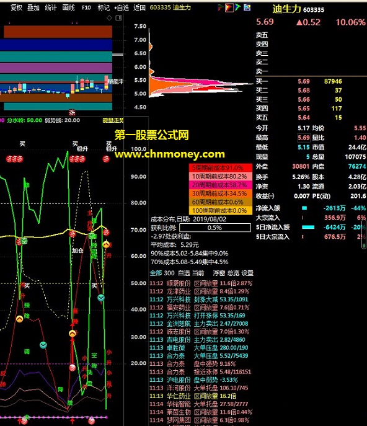Click the highlighted 最高 5.69 value
This screenshot has width=367, height=426.
(x=304, y=138)
